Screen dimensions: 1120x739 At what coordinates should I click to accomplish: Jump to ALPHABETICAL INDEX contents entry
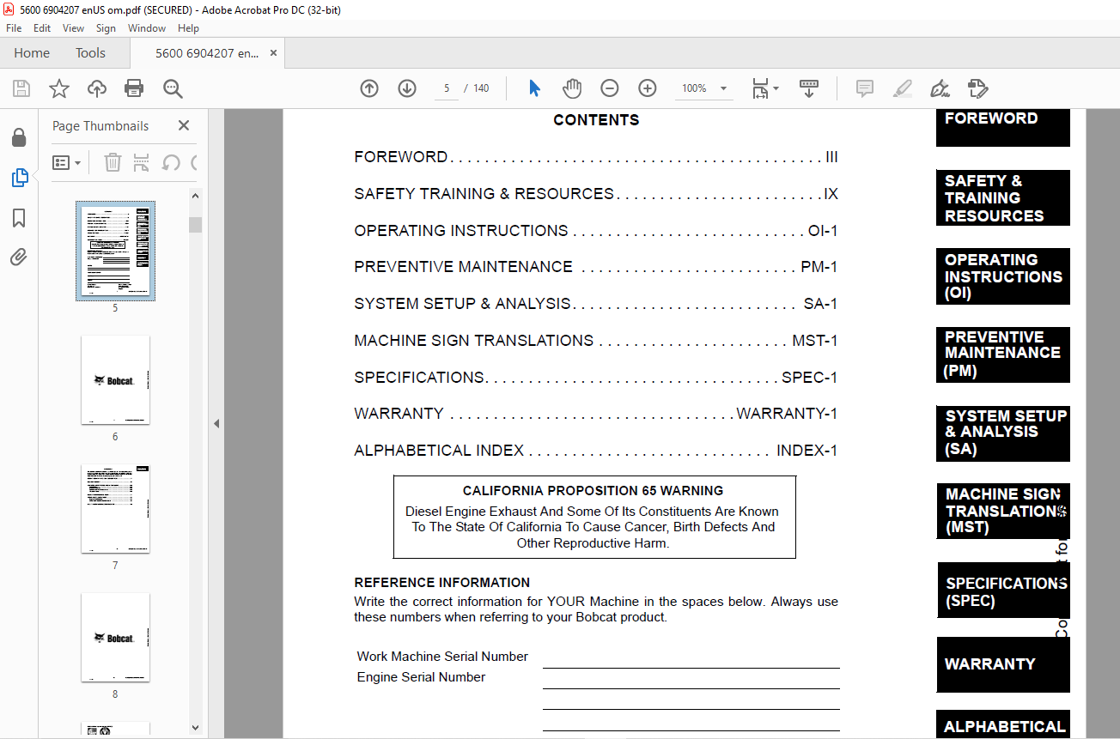pos(596,451)
